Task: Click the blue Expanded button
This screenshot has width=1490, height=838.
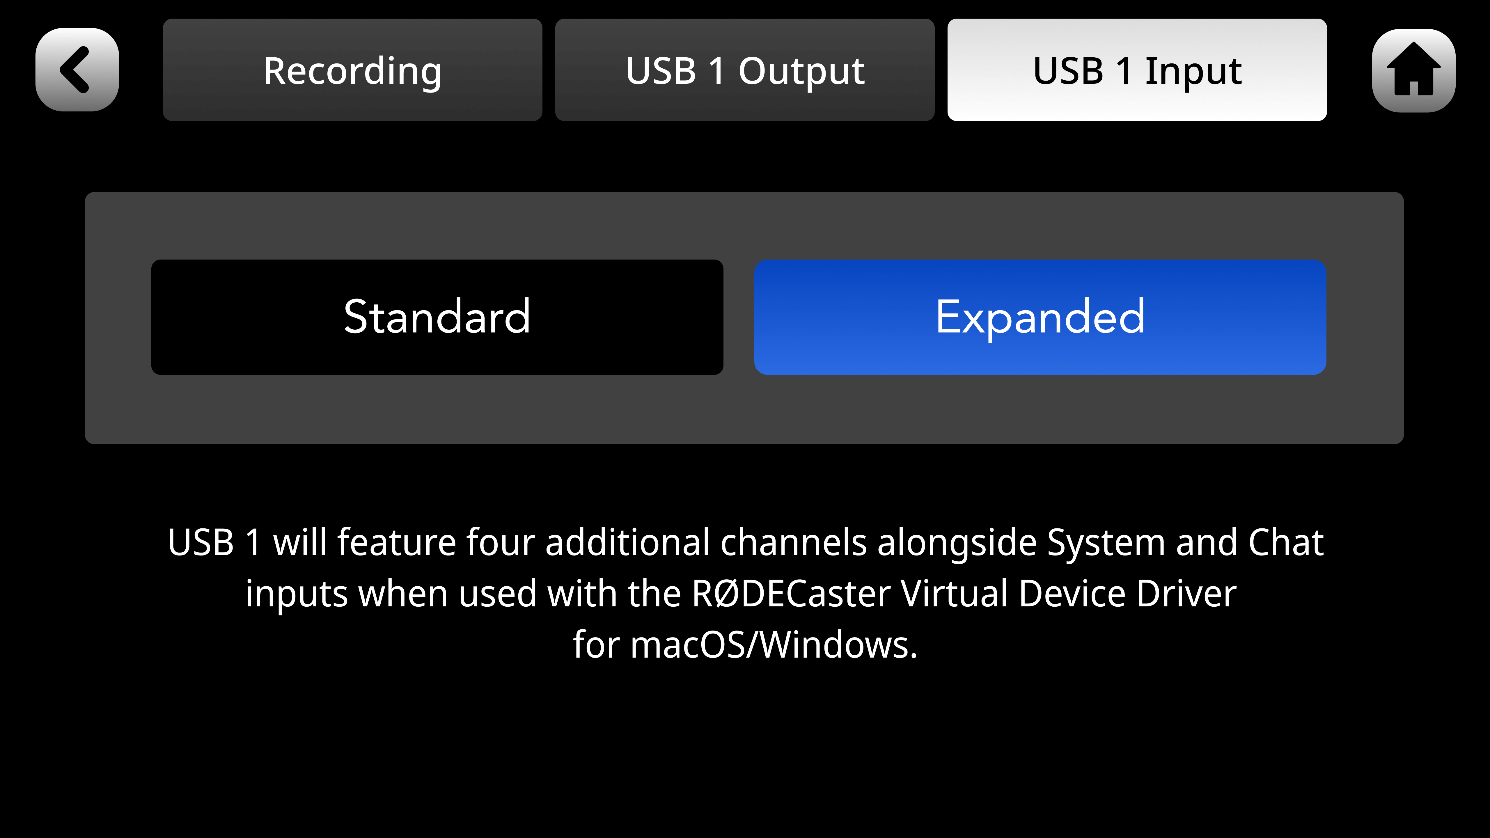Action: click(x=1040, y=317)
